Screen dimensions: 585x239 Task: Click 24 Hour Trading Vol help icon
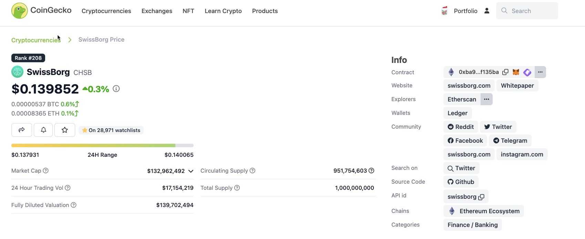(68, 188)
